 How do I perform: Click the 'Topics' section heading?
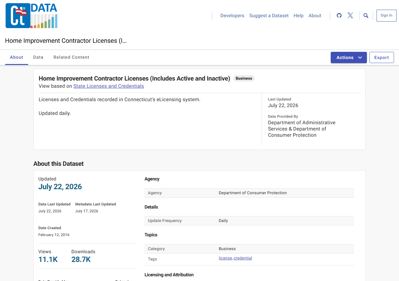[x=151, y=235]
